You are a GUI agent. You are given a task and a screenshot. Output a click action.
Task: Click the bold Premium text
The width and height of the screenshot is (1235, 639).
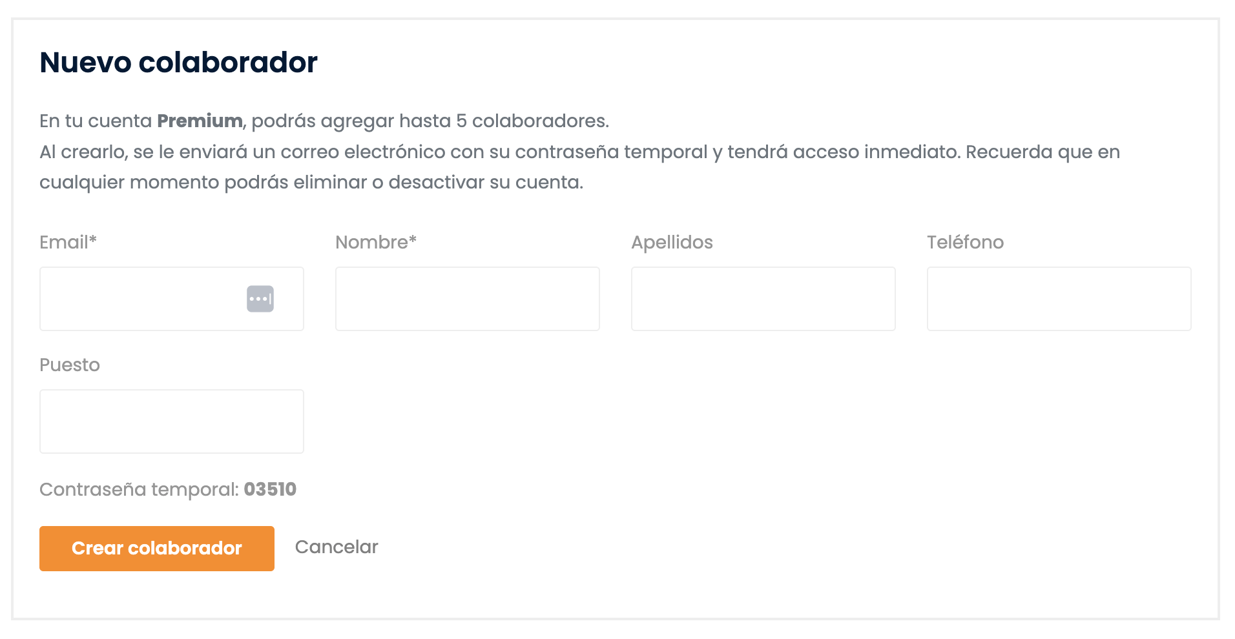click(x=199, y=120)
